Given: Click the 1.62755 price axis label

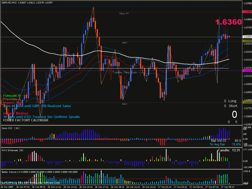Looking at the screenshot, I should point(248,108).
